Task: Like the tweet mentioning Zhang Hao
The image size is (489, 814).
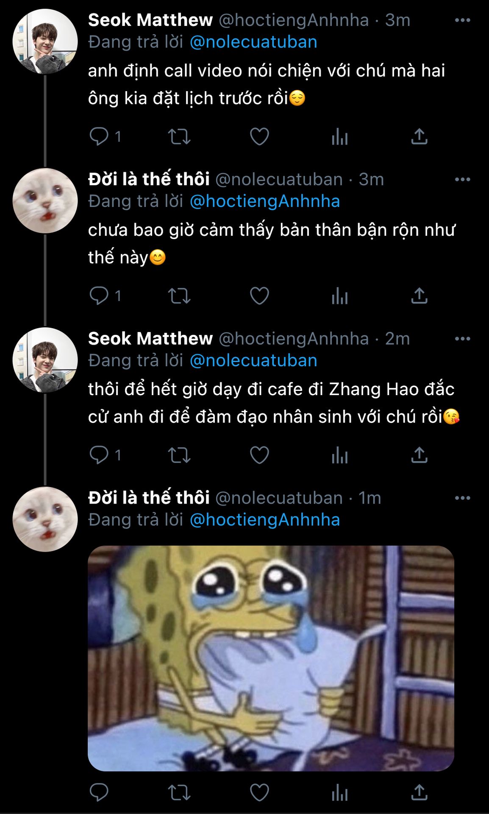Action: tap(259, 455)
